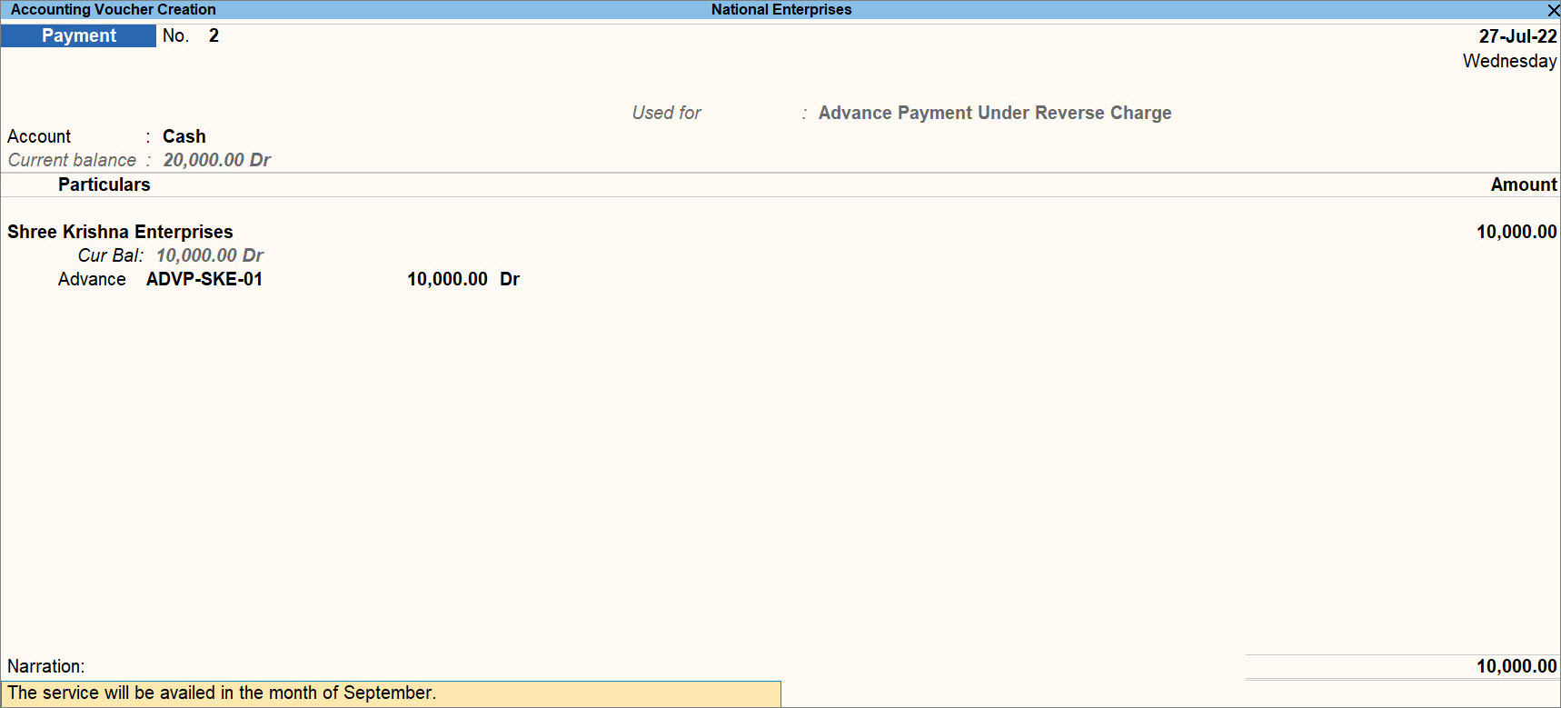Select the voucher date 27-Jul-22
This screenshot has width=1561, height=708.
[1517, 36]
